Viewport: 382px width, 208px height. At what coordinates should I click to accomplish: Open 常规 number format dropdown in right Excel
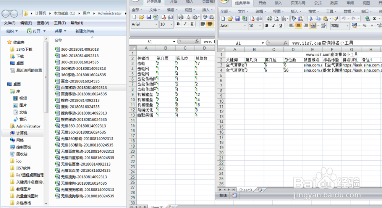point(347,26)
